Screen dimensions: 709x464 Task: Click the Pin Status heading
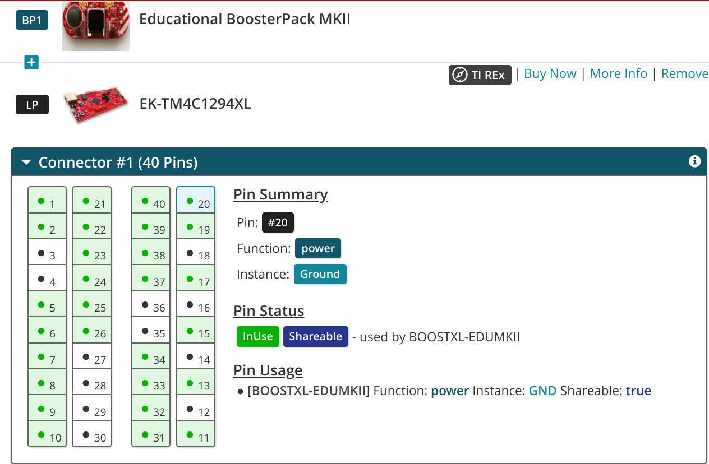269,311
